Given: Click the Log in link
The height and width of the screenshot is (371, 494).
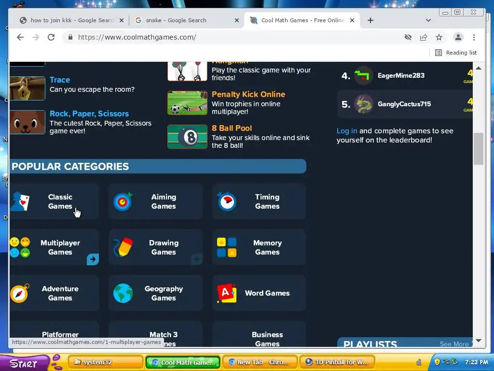Looking at the screenshot, I should 346,131.
